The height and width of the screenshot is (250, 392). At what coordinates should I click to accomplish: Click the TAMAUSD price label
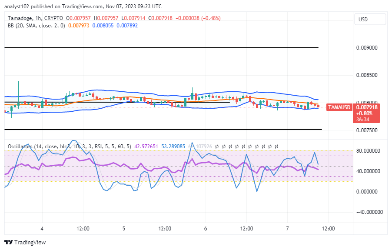coord(339,107)
